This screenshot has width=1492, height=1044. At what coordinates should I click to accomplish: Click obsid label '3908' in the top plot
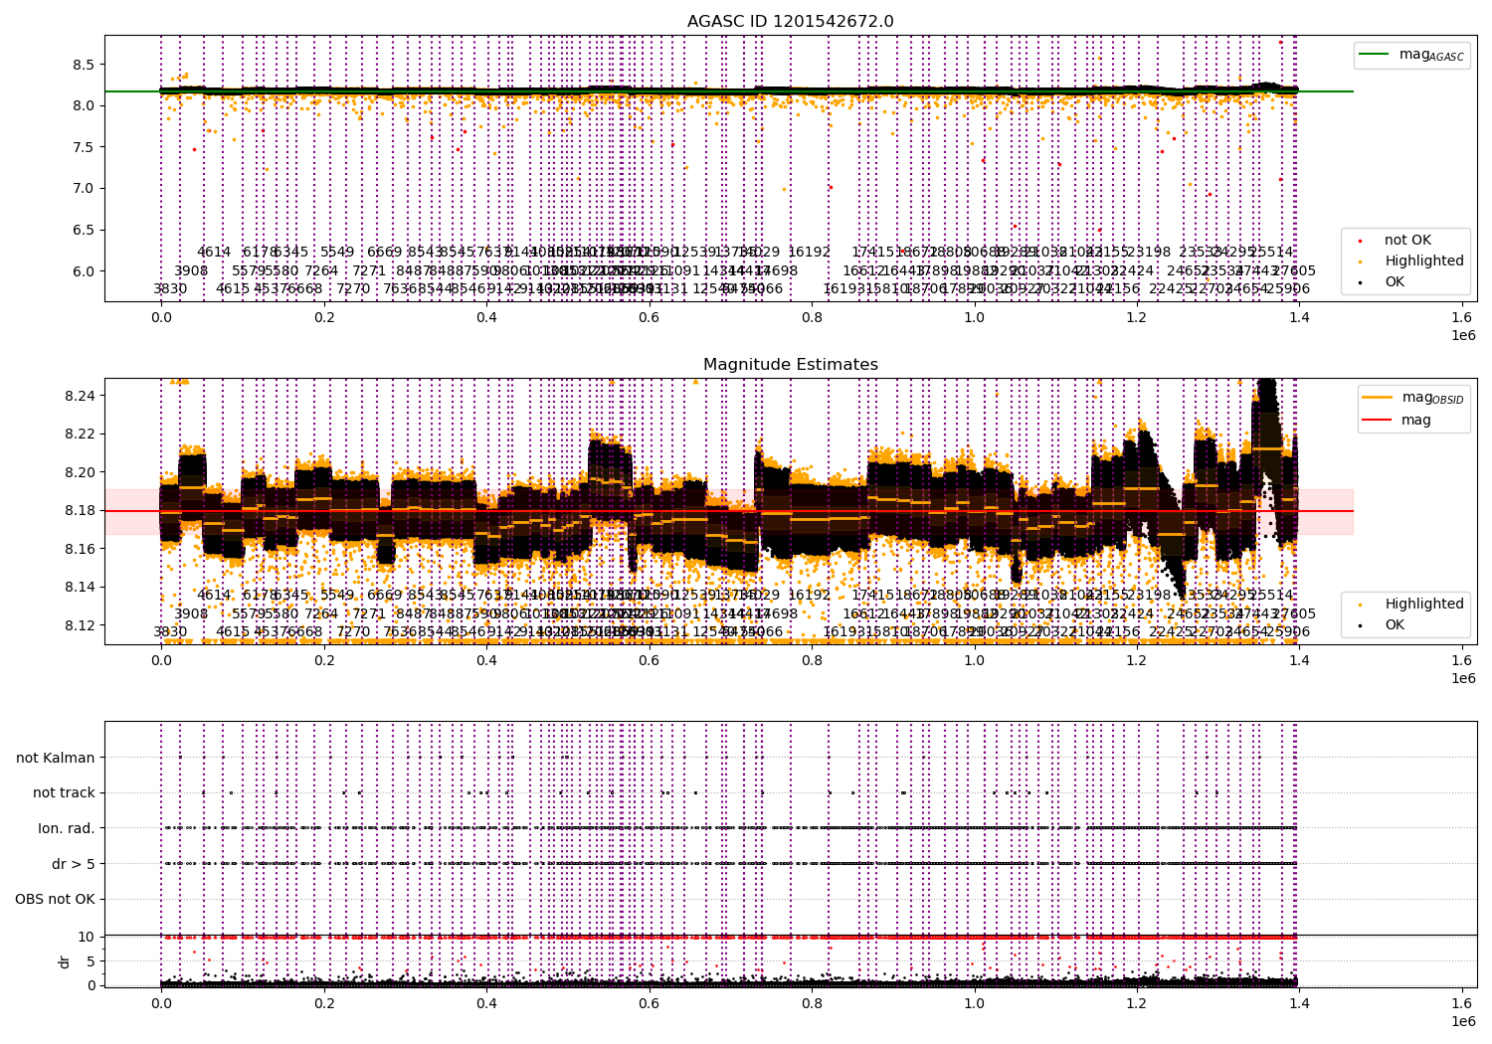(191, 270)
